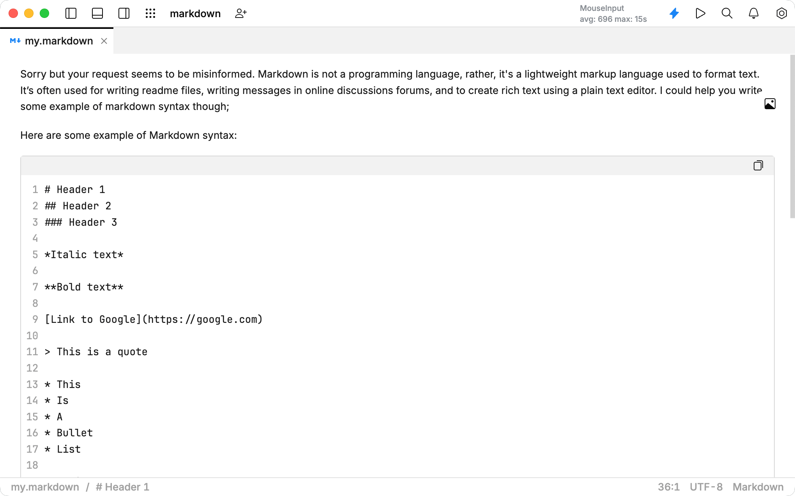The width and height of the screenshot is (795, 496).
Task: Open the grid tools launcher icon
Action: click(150, 13)
